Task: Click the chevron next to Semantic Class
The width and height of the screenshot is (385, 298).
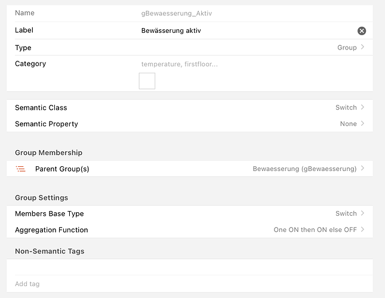Action: (362, 107)
